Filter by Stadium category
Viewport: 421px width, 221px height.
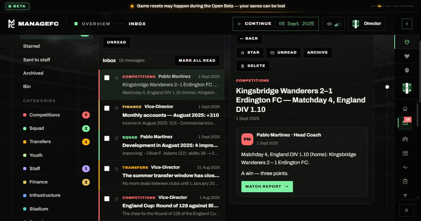click(56, 209)
